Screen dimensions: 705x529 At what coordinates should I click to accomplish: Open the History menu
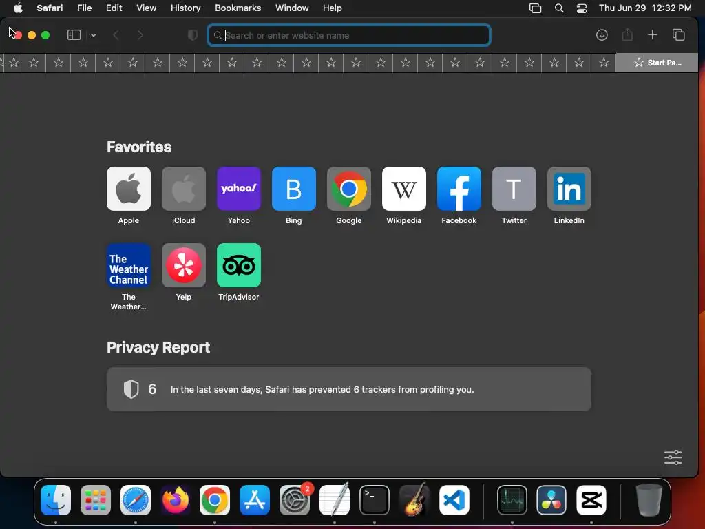coord(185,8)
